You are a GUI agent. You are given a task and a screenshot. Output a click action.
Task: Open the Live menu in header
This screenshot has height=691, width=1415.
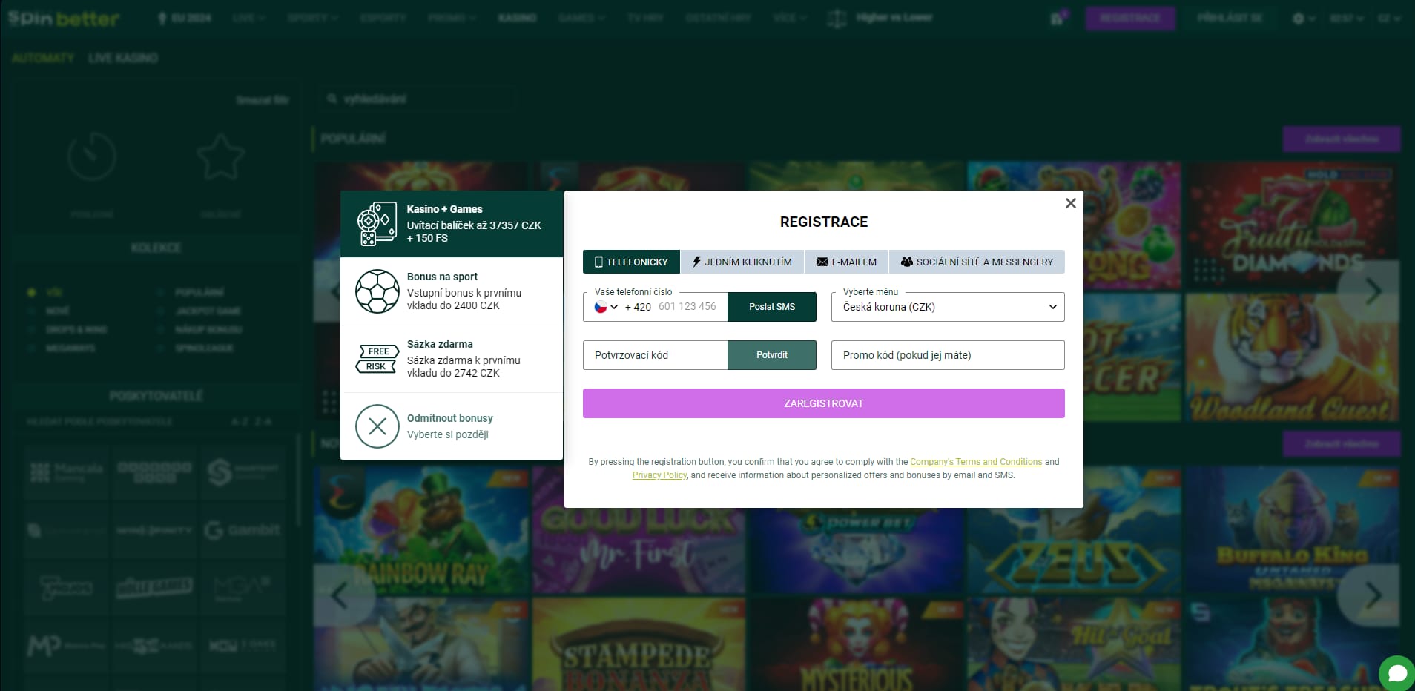(248, 18)
